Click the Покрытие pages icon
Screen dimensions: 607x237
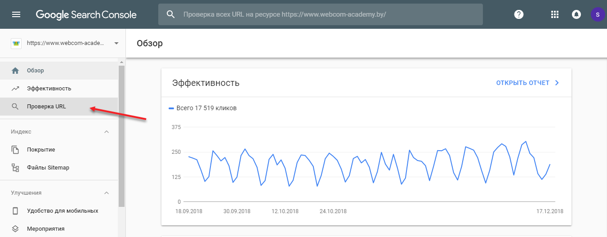15,150
